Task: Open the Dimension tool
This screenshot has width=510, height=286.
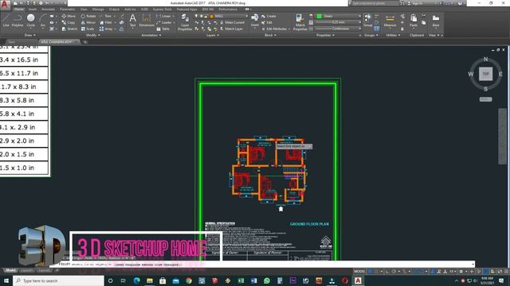Action: [x=147, y=20]
